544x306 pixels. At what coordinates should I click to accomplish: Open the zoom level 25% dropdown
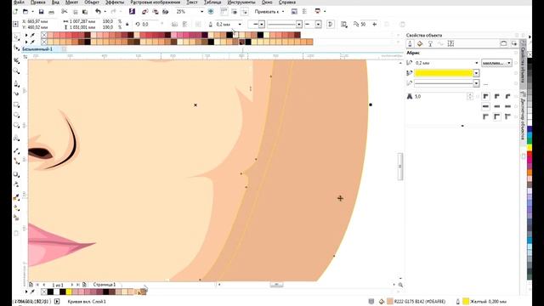coord(201,11)
